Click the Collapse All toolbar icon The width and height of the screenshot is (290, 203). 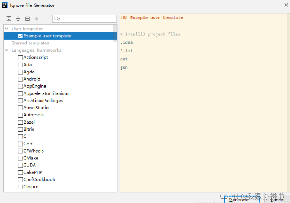(18, 19)
